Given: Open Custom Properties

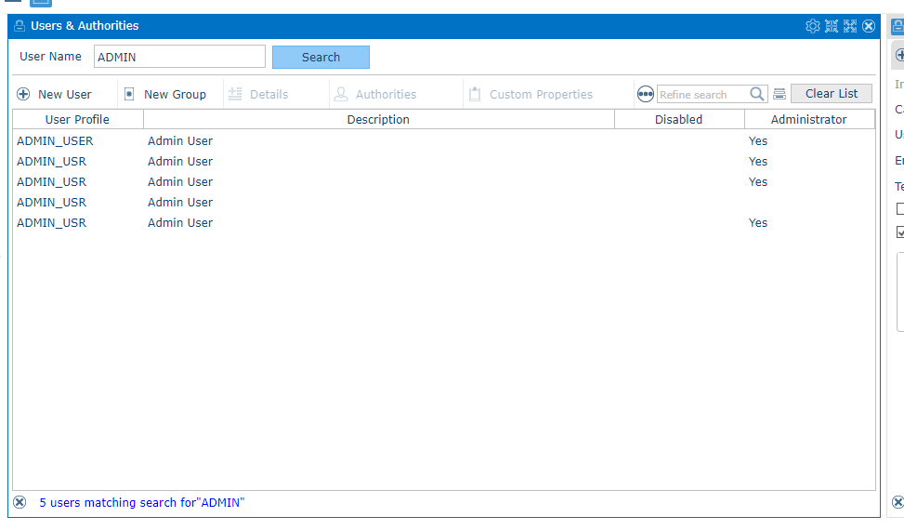Looking at the screenshot, I should pyautogui.click(x=531, y=94).
